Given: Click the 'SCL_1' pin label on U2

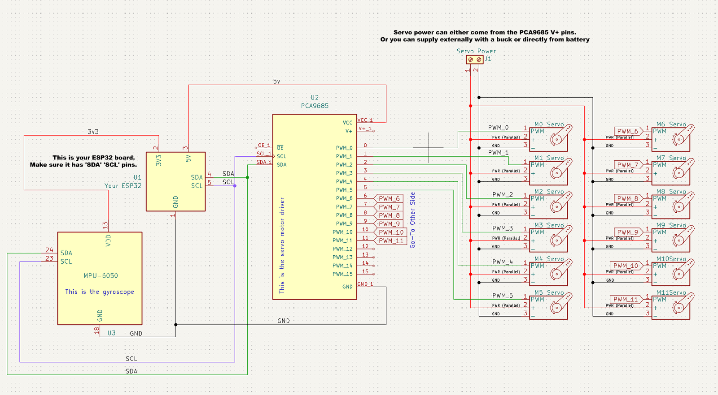Looking at the screenshot, I should pos(264,154).
